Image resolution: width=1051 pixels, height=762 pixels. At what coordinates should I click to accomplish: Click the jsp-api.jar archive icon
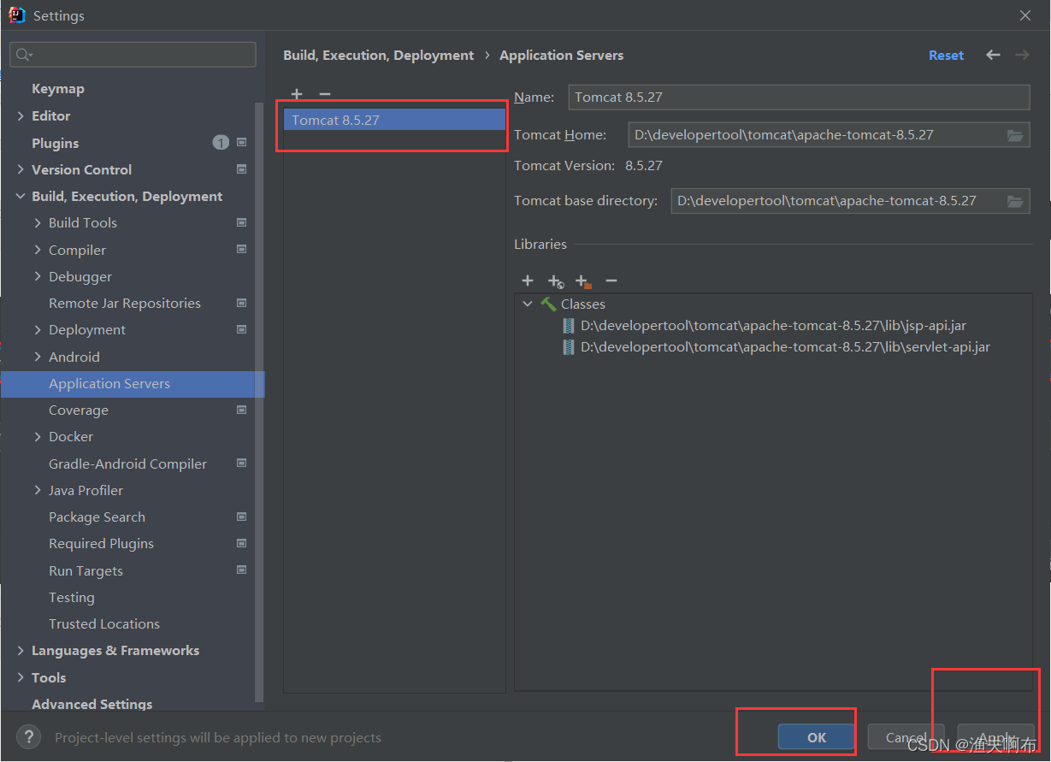569,326
